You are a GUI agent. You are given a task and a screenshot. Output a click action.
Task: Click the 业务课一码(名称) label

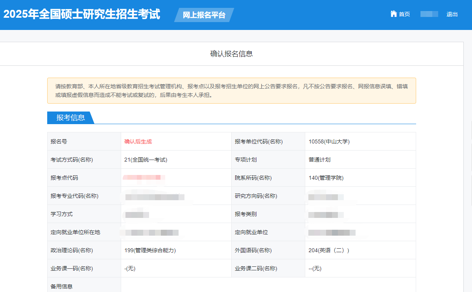(72, 268)
